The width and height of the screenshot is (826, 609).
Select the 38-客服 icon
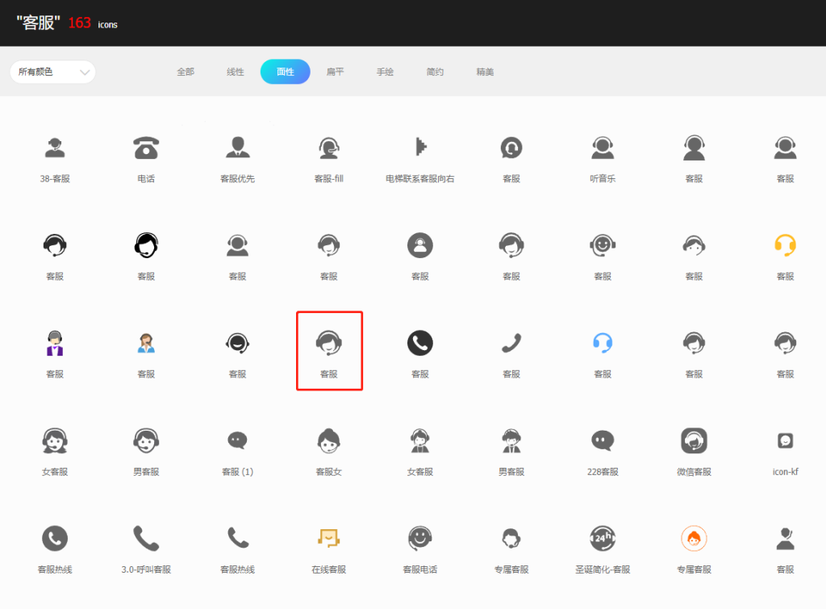(x=55, y=148)
